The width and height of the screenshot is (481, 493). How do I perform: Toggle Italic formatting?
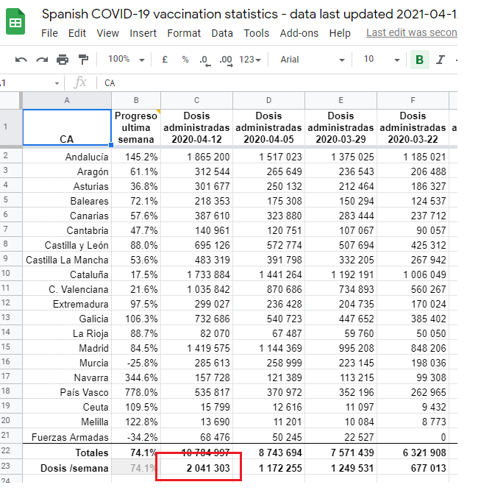click(441, 60)
